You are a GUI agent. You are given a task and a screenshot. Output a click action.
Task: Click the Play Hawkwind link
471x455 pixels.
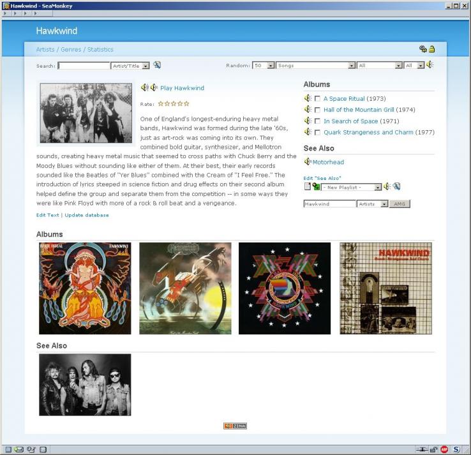(182, 88)
